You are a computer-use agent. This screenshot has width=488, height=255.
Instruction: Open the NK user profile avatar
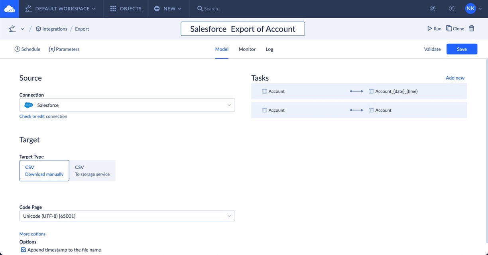tap(470, 8)
